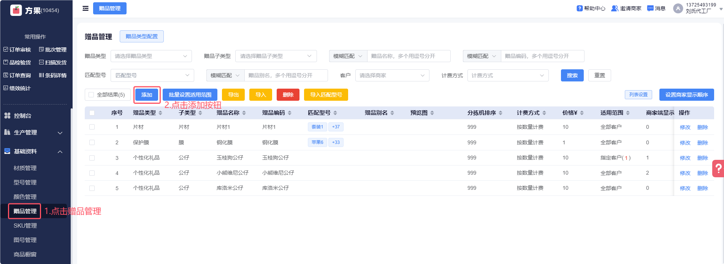Image resolution: width=724 pixels, height=264 pixels.
Task: Click 修改 link for row 1 片材
Action: pyautogui.click(x=685, y=127)
